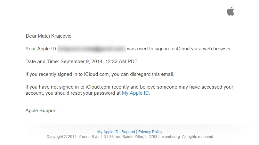
Task: Open the Support link in footer
Action: click(128, 132)
